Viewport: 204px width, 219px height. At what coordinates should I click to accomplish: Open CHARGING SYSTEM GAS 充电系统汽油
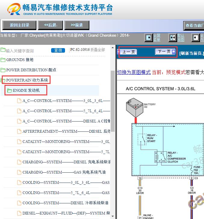coord(64,172)
